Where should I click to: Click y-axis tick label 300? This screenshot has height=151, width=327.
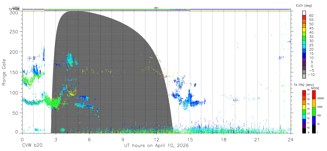14,13
